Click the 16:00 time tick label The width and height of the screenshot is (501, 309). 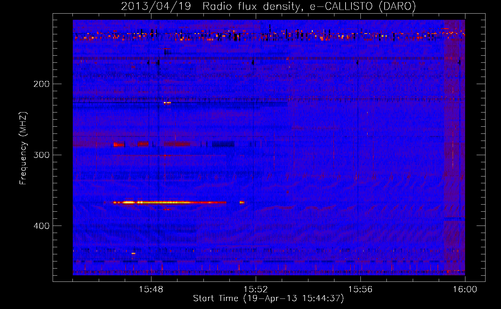coord(465,289)
